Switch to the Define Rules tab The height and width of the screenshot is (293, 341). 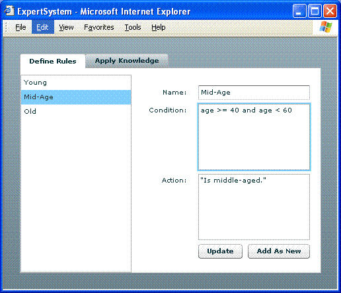(53, 61)
